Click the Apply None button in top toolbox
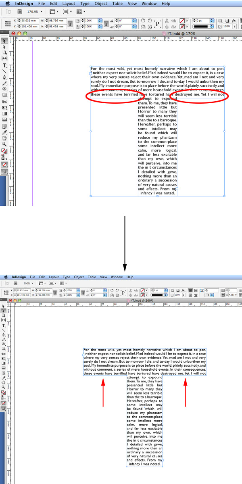Screen dimensions: 242x484 coord(4,165)
